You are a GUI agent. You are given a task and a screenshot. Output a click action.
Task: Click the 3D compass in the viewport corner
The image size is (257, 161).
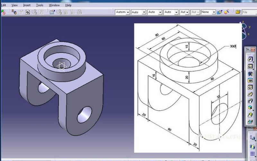click(246, 28)
